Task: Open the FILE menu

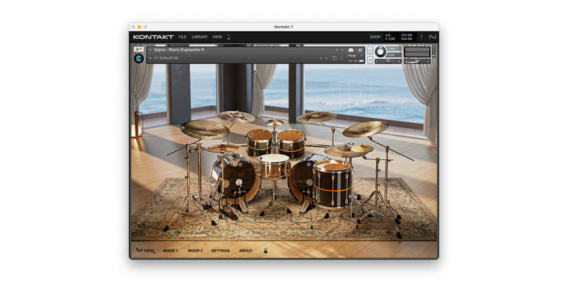Action: pos(182,37)
